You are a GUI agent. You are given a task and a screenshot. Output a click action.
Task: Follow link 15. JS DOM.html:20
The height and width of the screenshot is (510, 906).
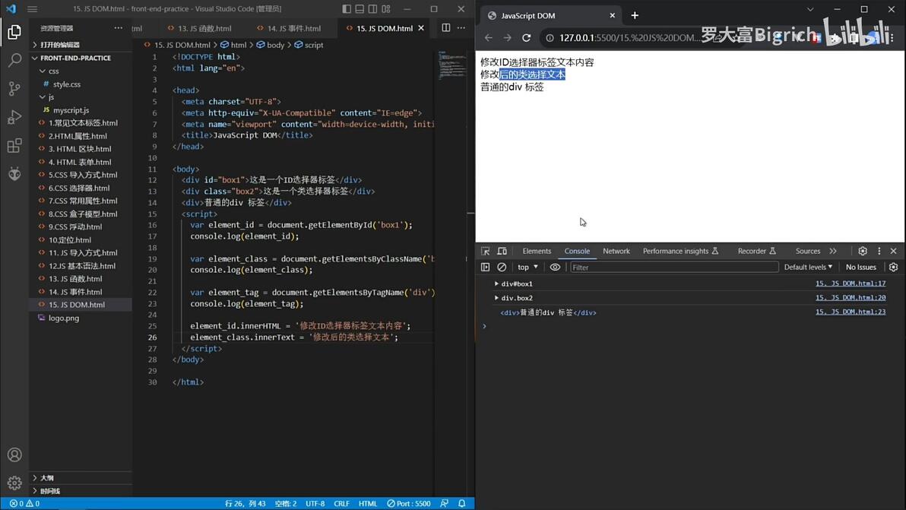click(851, 297)
